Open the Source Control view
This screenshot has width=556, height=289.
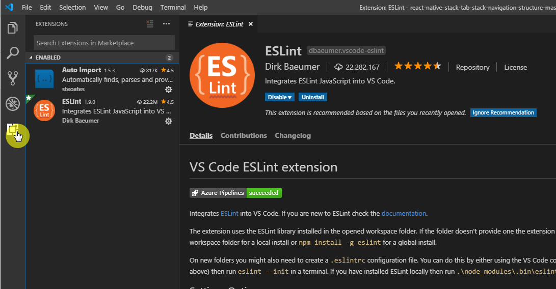(x=13, y=78)
